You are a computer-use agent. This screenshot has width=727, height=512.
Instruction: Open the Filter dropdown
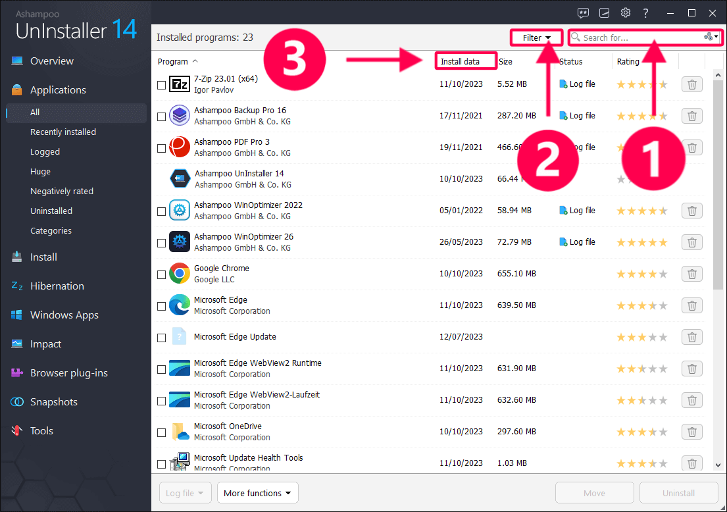click(x=536, y=38)
